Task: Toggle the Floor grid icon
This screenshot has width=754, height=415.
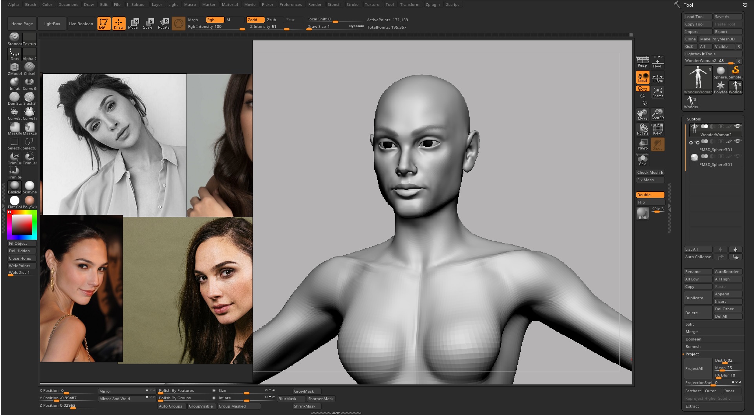Action: click(x=657, y=62)
